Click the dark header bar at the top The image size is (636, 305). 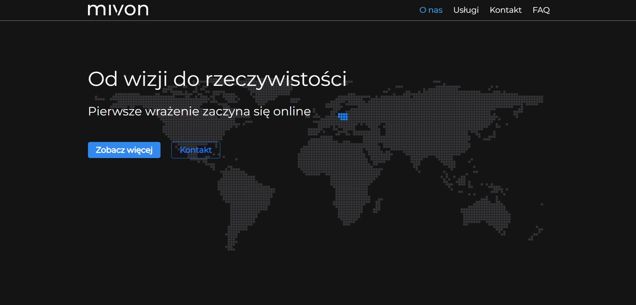(x=302, y=10)
